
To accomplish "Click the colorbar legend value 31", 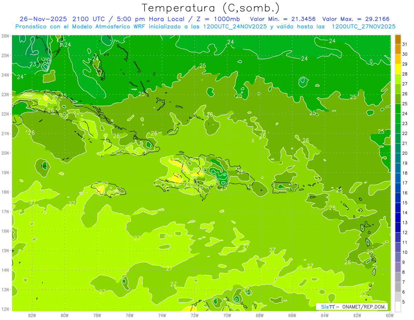I will (x=405, y=44).
